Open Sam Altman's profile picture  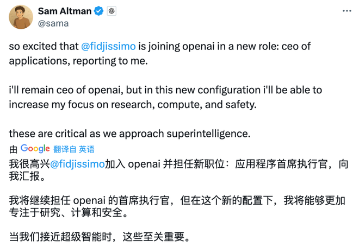tap(21, 17)
